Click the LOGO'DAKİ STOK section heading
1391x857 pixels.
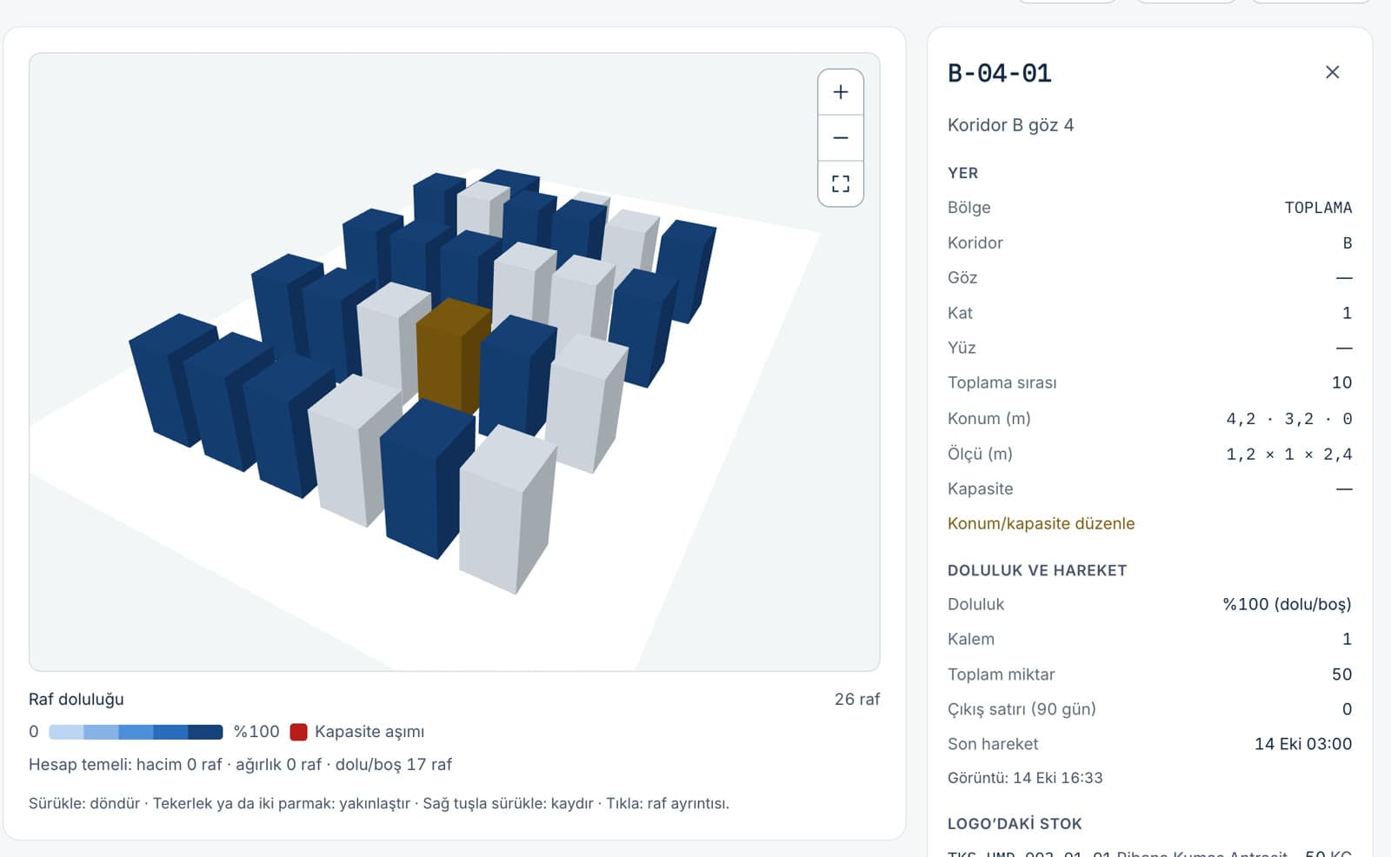pos(1015,824)
